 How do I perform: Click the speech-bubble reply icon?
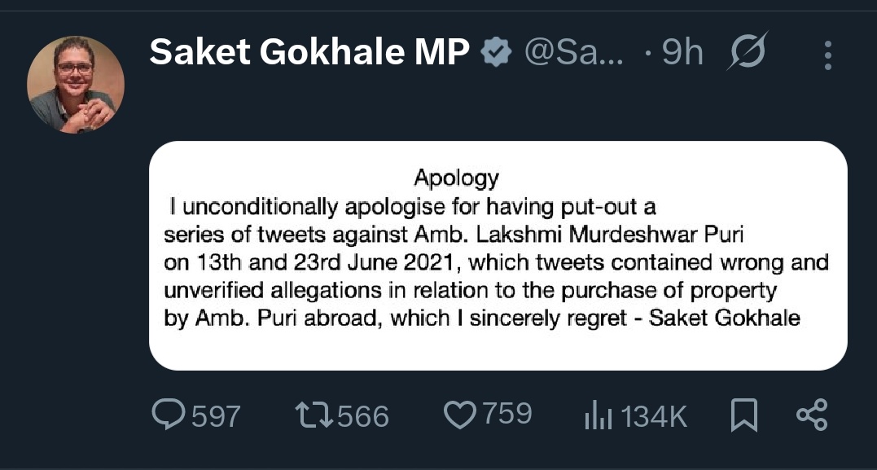168,415
